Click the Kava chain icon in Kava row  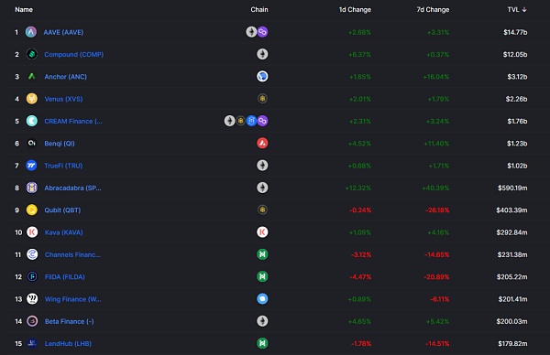coord(262,232)
